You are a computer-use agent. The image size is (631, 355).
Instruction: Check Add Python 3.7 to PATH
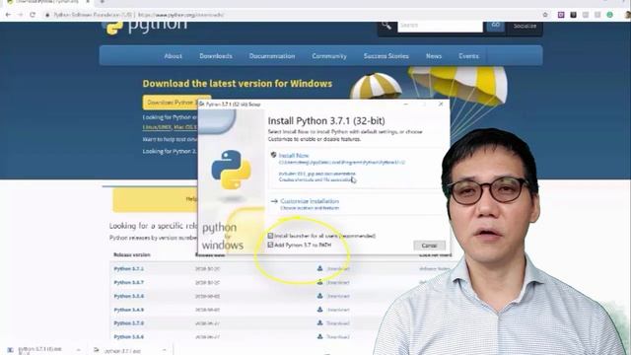(x=270, y=245)
